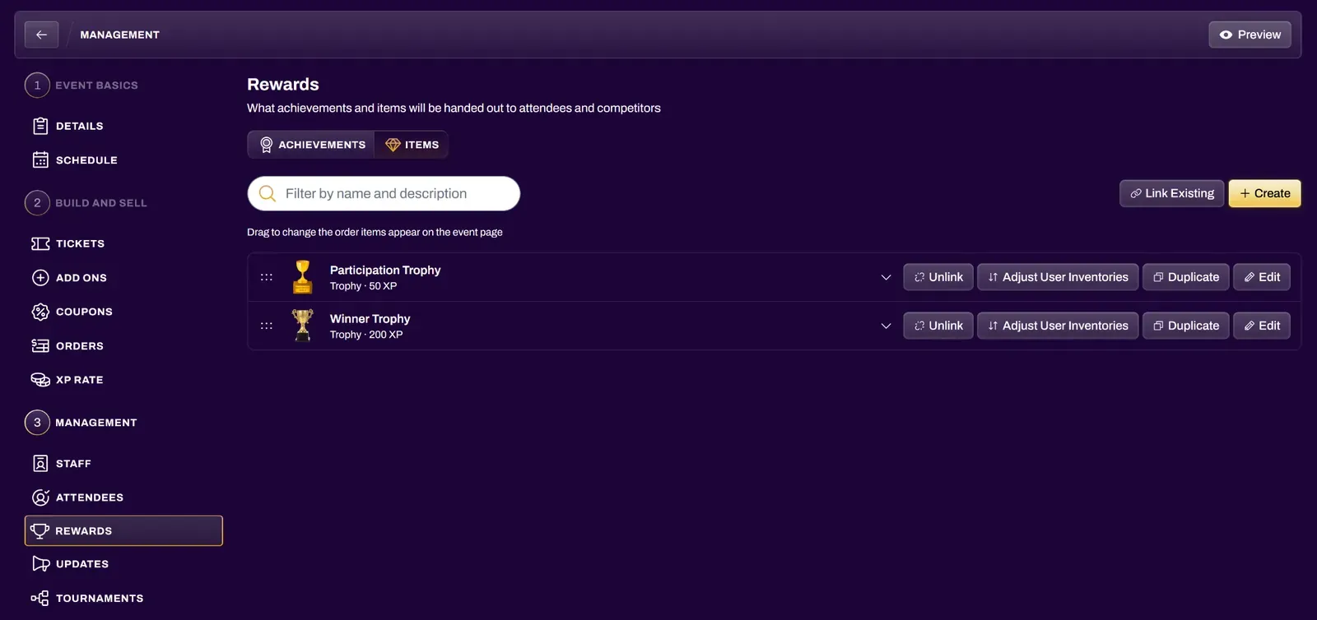The height and width of the screenshot is (620, 1317).
Task: Go back using the arrow button
Action: tap(41, 35)
